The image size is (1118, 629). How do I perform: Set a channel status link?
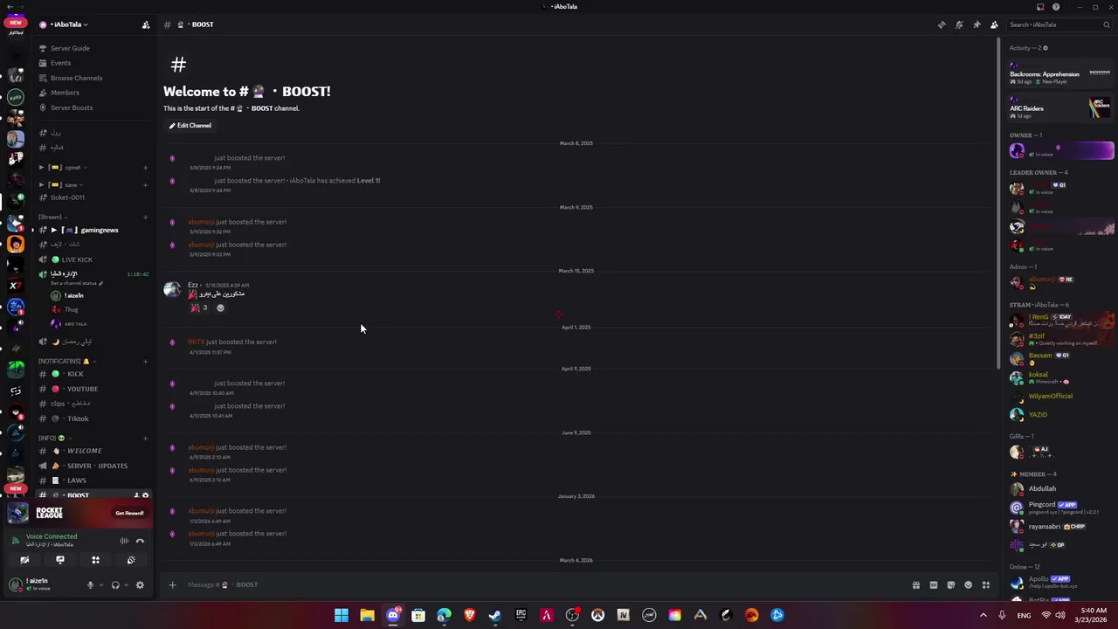pyautogui.click(x=77, y=283)
